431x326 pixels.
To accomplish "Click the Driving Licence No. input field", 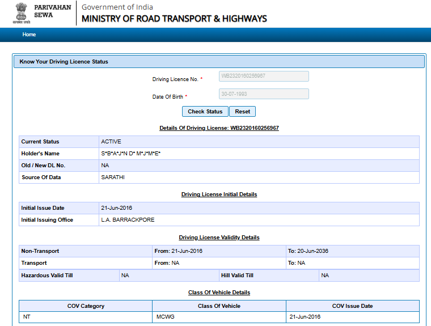I will click(264, 76).
